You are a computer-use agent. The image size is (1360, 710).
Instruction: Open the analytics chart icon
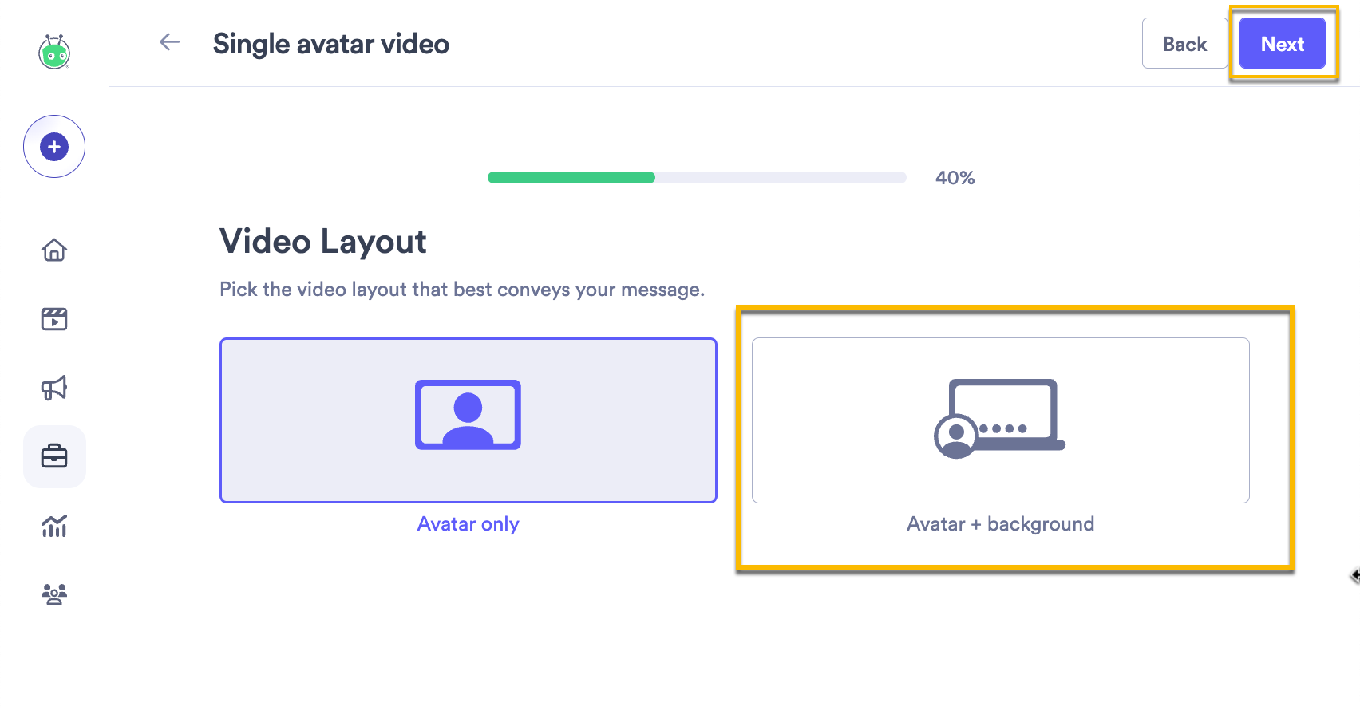54,525
